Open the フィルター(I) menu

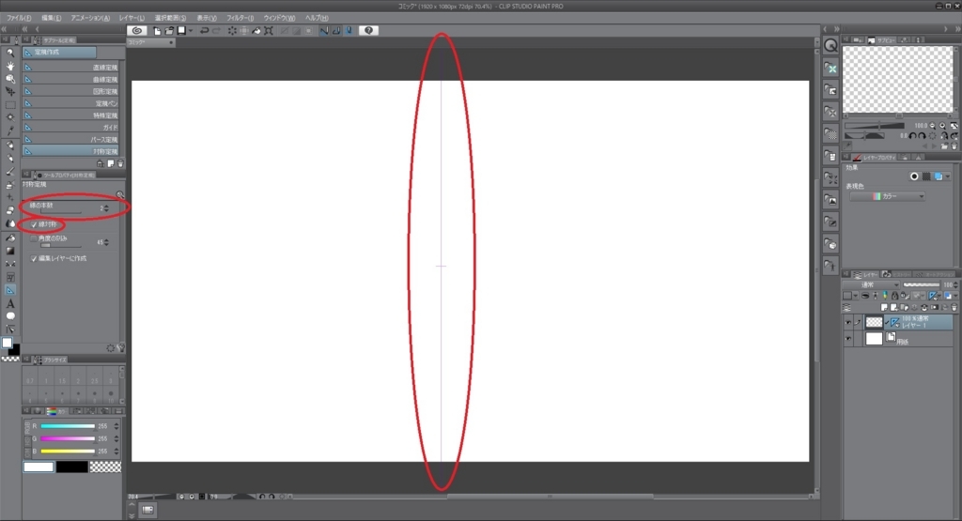coord(240,19)
